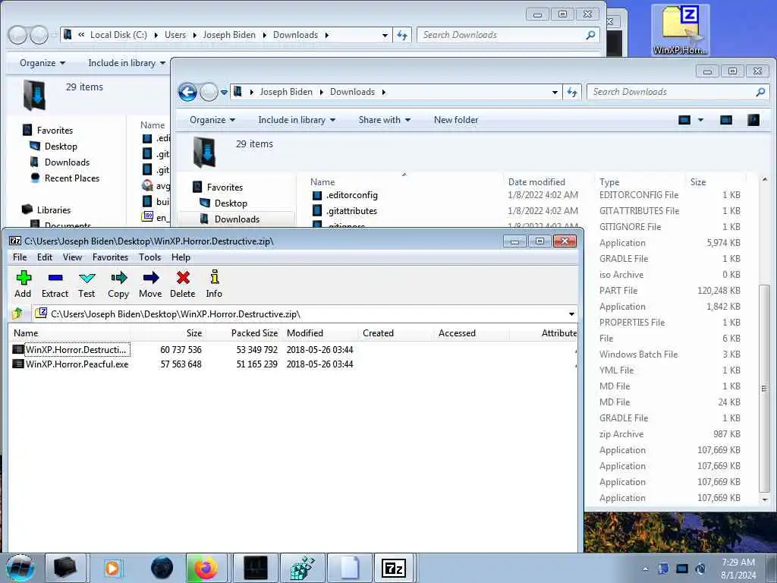The width and height of the screenshot is (777, 583).
Task: Click the change view icon in Explorer
Action: (x=684, y=120)
